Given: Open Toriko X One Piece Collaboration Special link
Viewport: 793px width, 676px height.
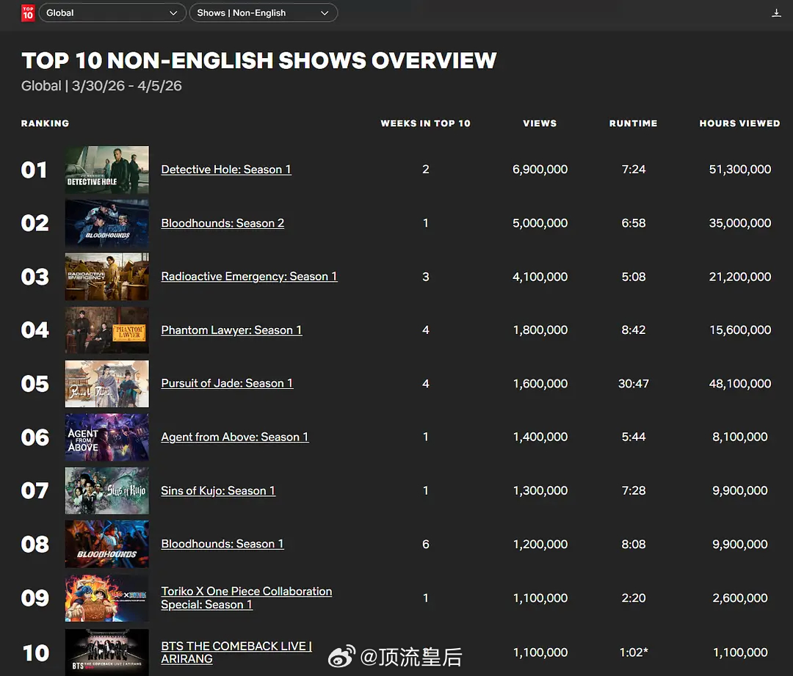Looking at the screenshot, I should tap(246, 597).
